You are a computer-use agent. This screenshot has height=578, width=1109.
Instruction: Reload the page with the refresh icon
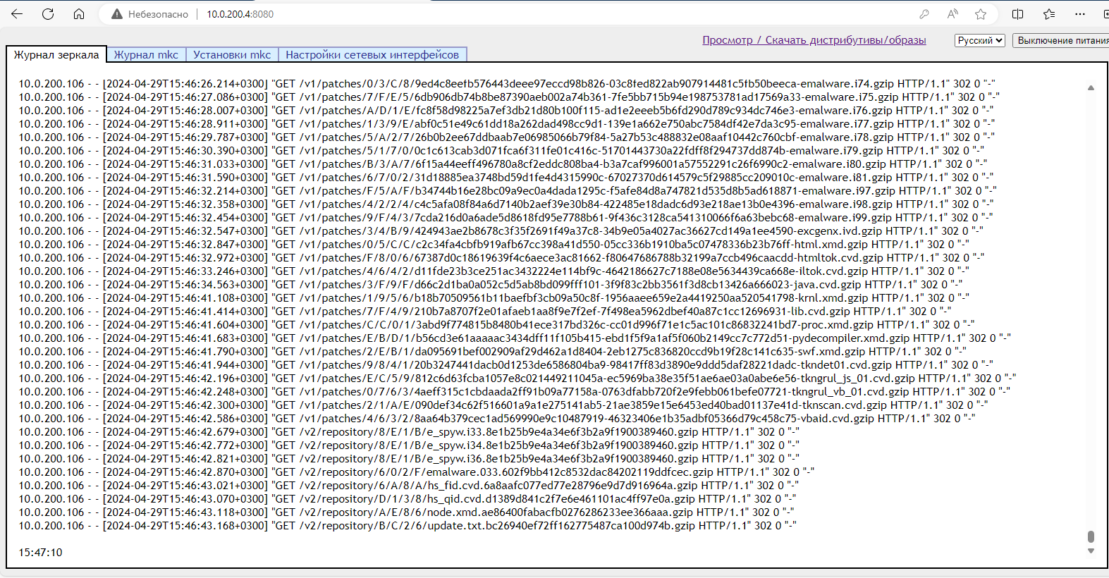point(48,14)
